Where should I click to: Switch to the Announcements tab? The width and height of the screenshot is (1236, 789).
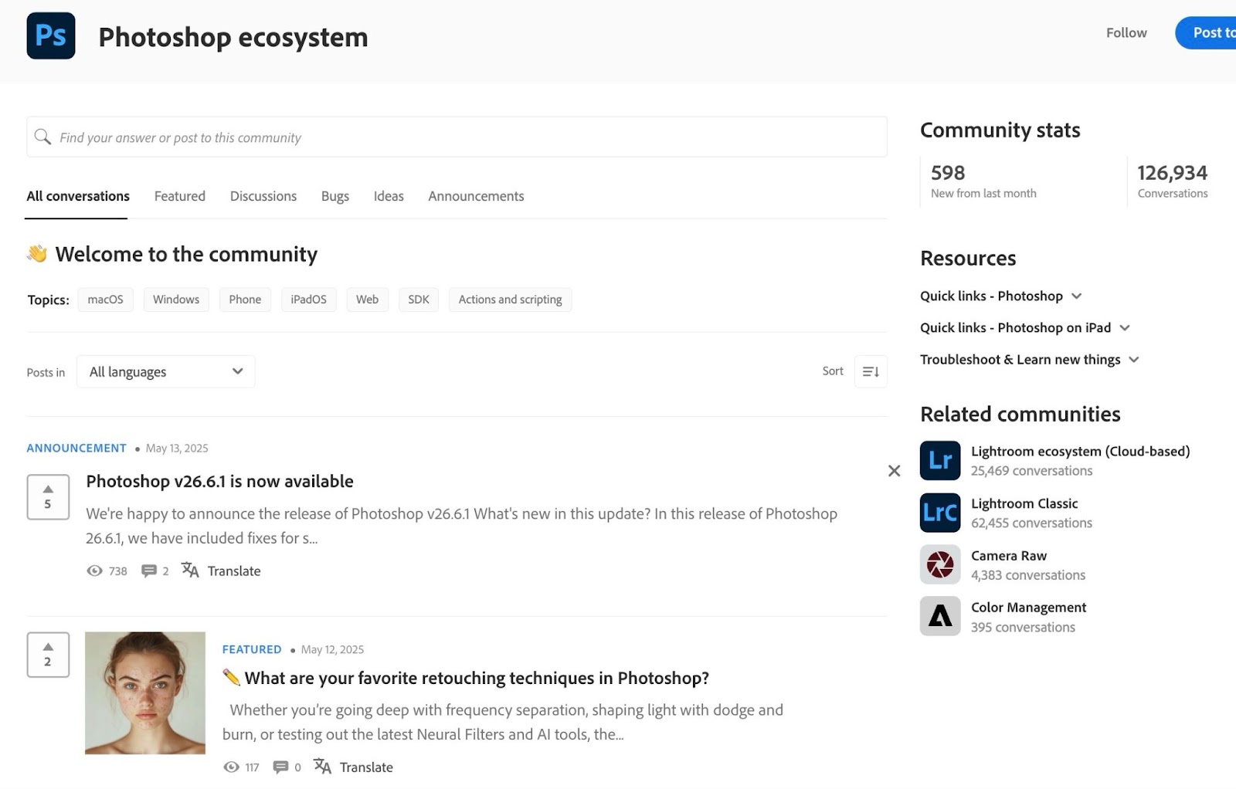(x=476, y=196)
